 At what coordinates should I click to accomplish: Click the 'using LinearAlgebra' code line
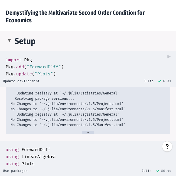click(x=31, y=157)
